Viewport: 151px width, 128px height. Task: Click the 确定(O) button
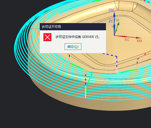pyautogui.click(x=73, y=47)
